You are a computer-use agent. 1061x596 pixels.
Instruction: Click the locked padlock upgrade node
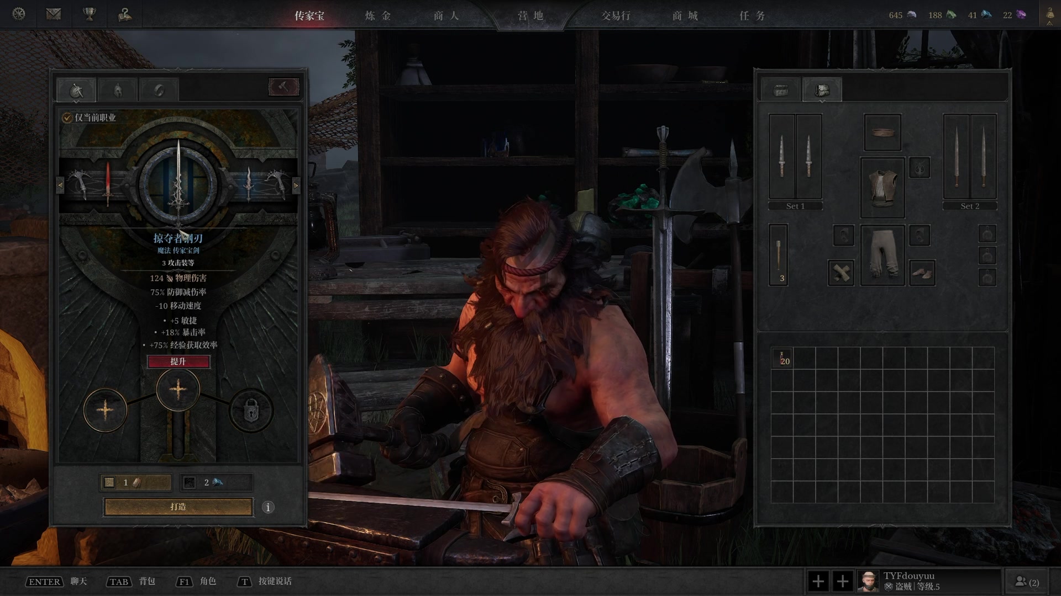251,410
